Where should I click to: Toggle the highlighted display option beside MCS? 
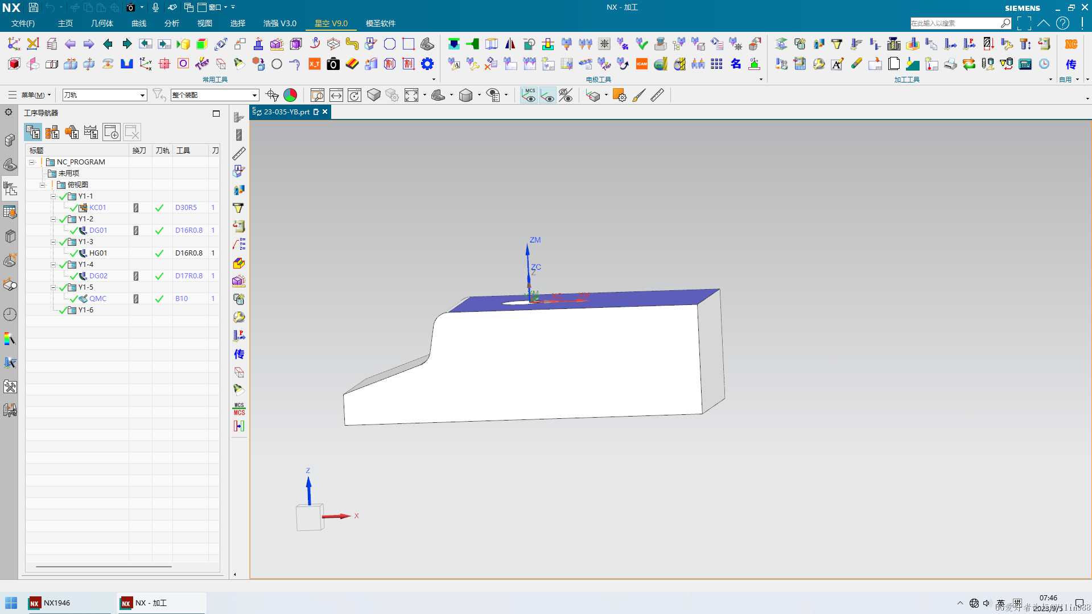pyautogui.click(x=547, y=96)
